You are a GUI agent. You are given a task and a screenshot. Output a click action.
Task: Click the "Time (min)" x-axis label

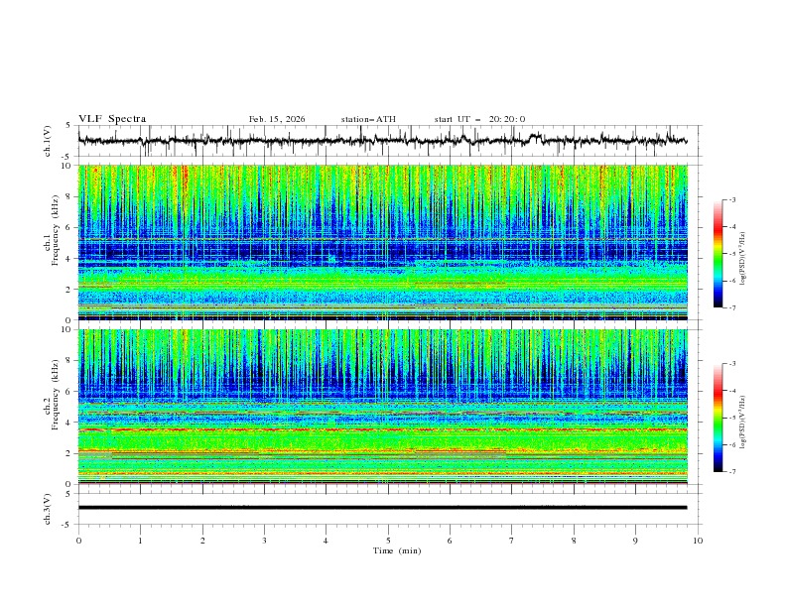point(397,550)
